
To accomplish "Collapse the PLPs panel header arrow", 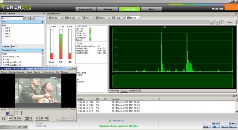I will point(43,22).
